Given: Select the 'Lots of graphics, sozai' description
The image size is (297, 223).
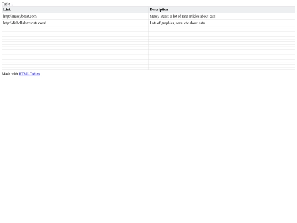Looking at the screenshot, I should 222,23.
